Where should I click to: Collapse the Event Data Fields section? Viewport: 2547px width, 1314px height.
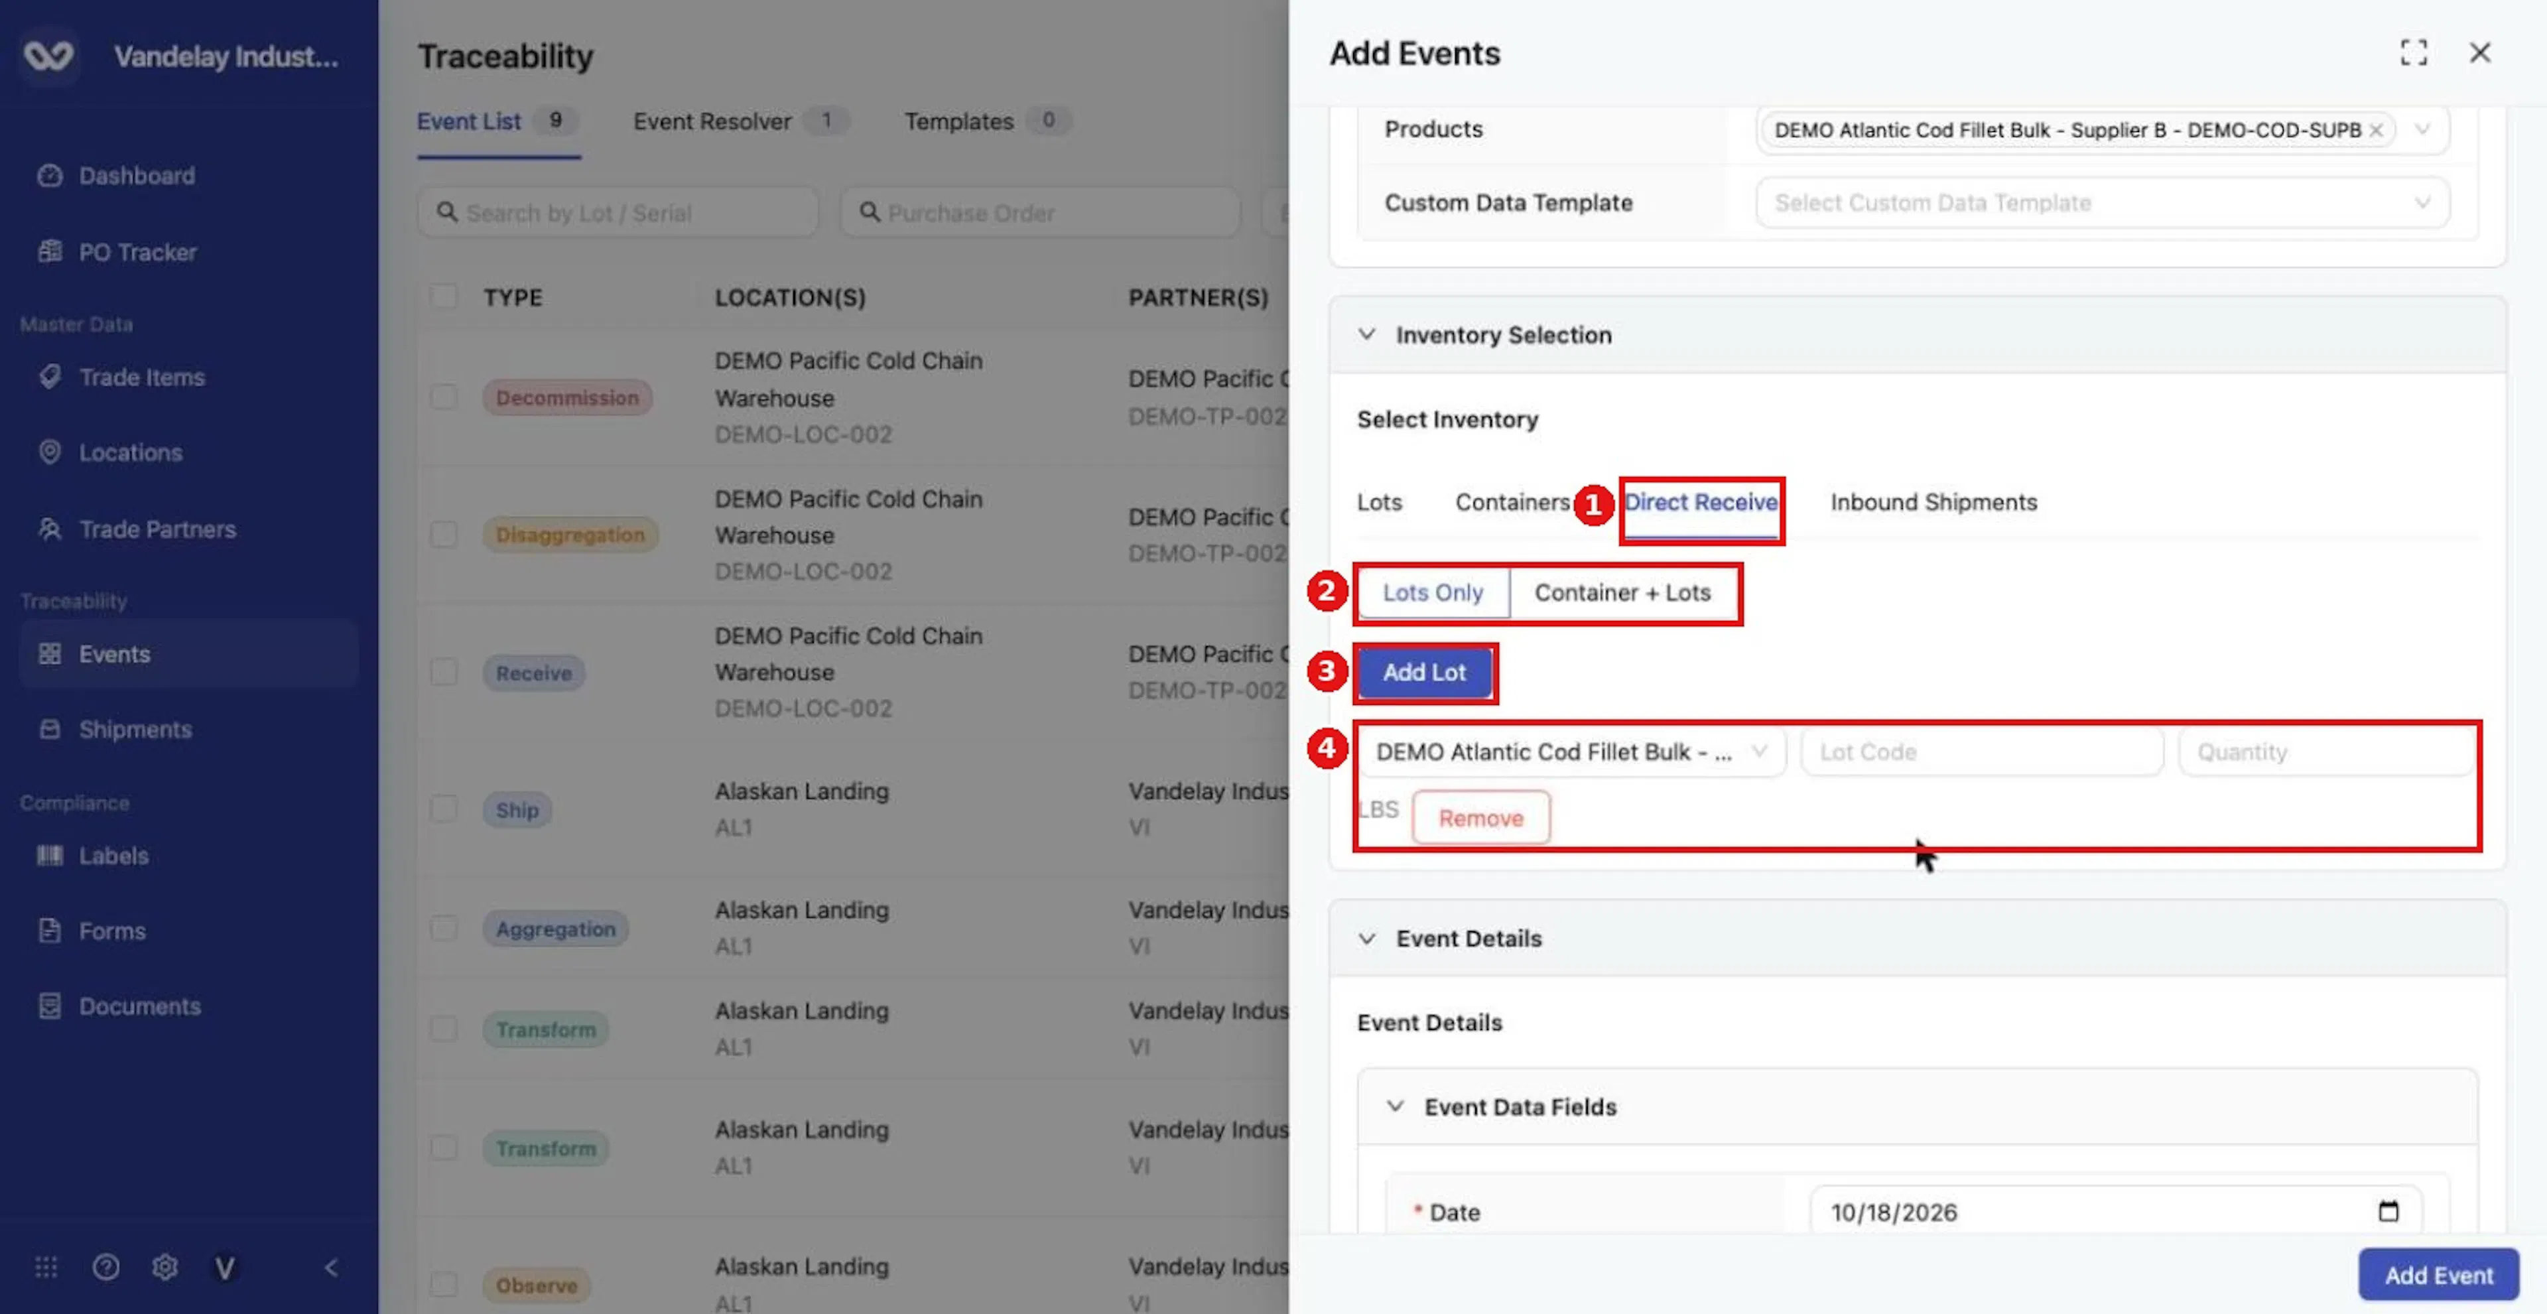pos(1394,1106)
